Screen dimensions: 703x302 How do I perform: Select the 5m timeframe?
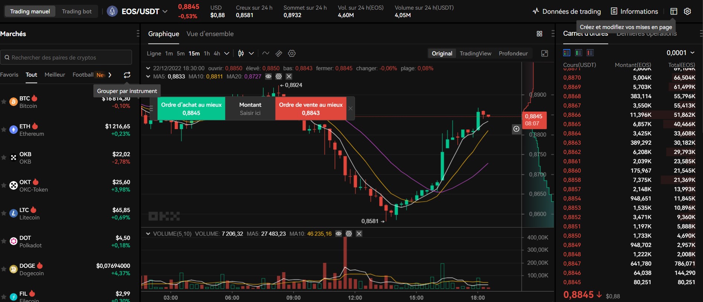(x=181, y=54)
